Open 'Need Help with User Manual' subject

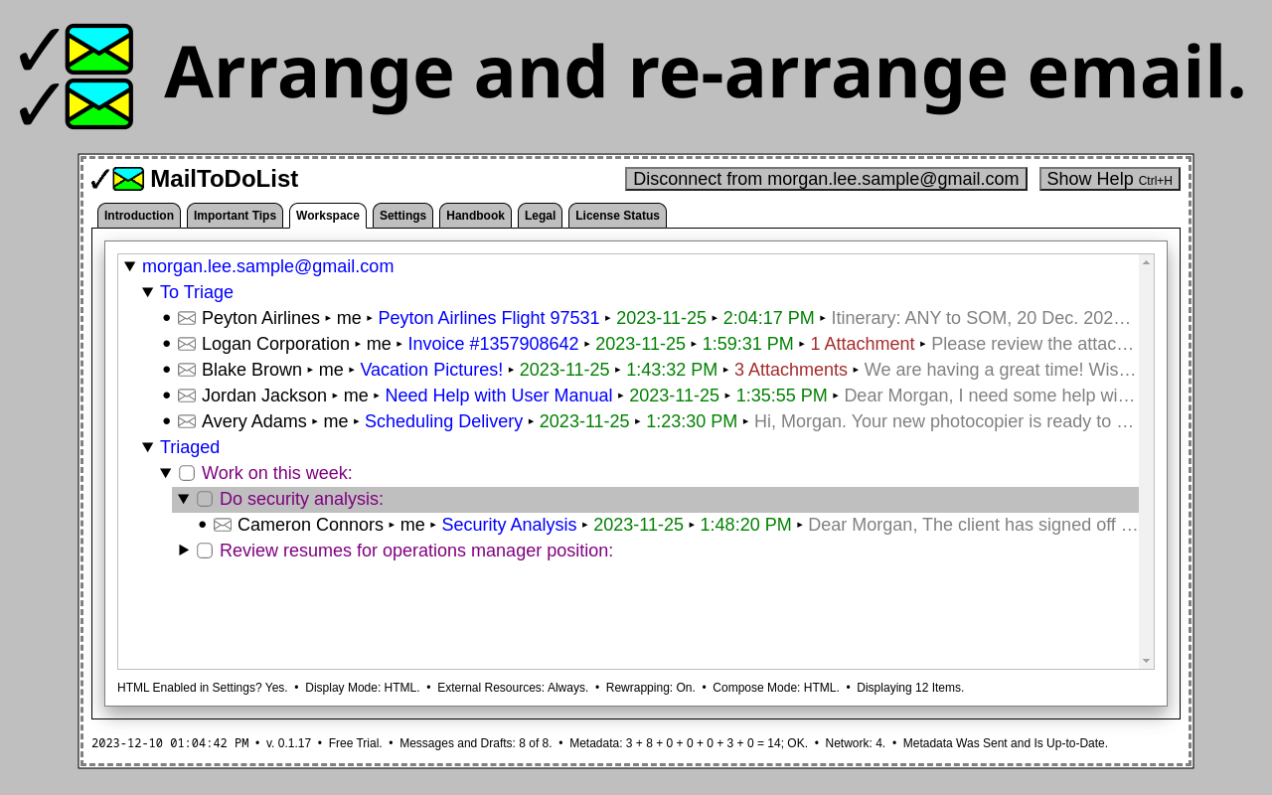point(499,396)
